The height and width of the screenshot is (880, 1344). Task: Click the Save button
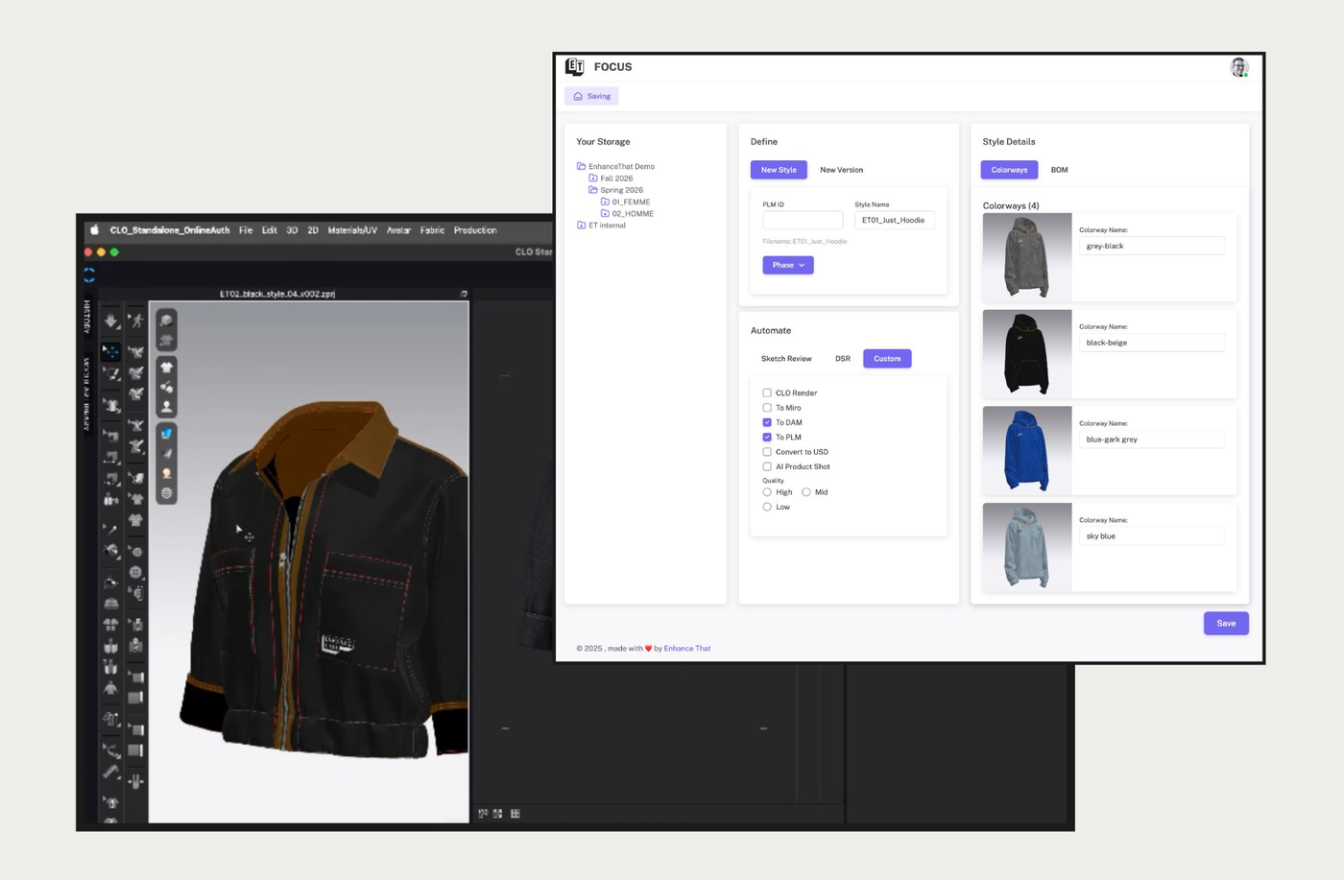tap(1225, 623)
